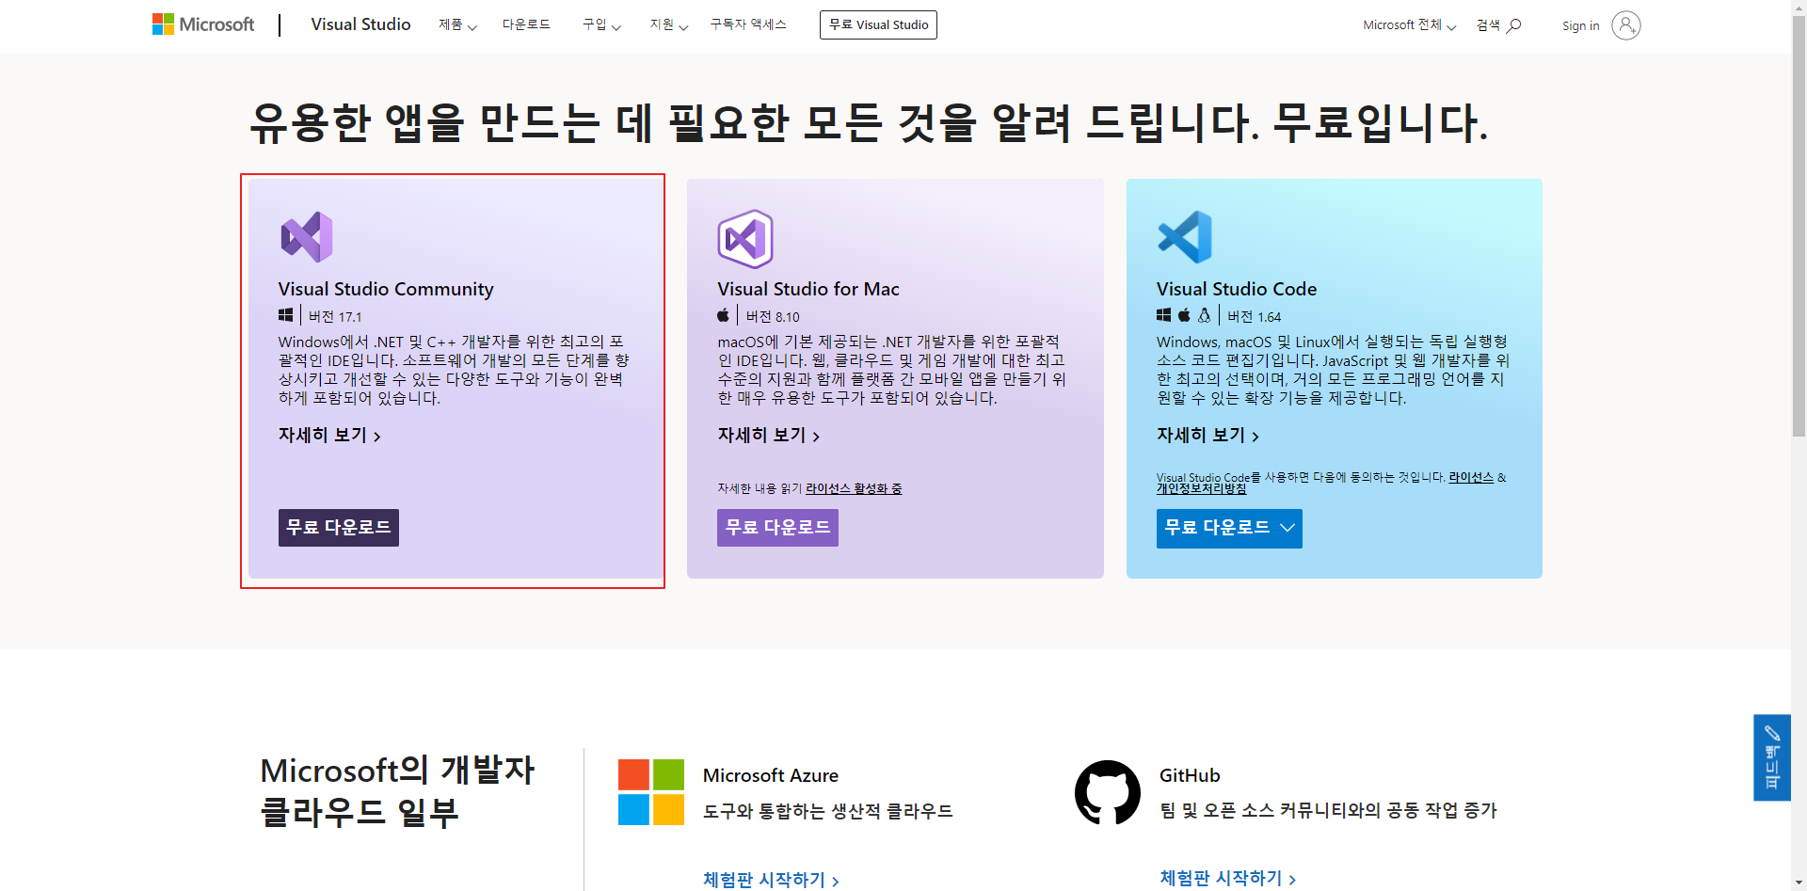The height and width of the screenshot is (891, 1807).
Task: Open 체험판 시작하기 under GitHub
Action: point(1228,878)
